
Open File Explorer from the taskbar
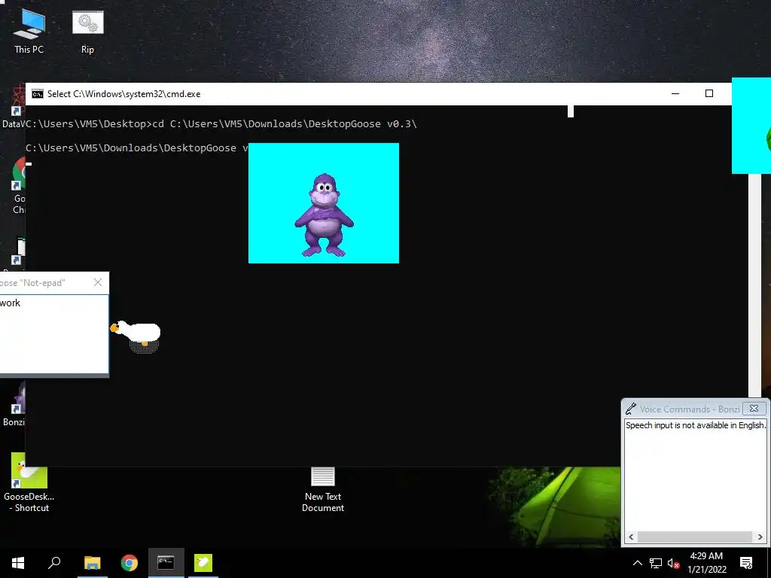(92, 563)
